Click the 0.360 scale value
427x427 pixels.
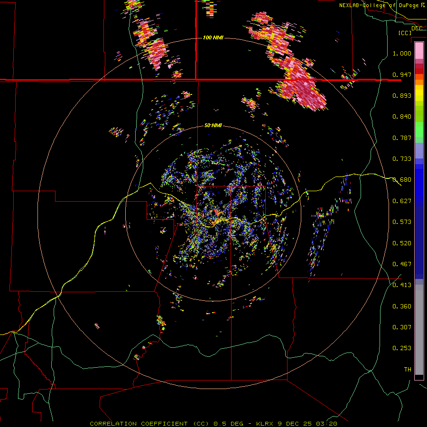tap(402, 306)
